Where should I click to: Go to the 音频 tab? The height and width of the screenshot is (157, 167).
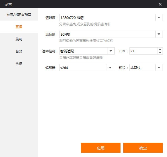point(19,51)
